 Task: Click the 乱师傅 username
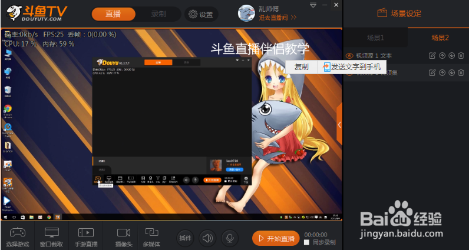point(268,8)
